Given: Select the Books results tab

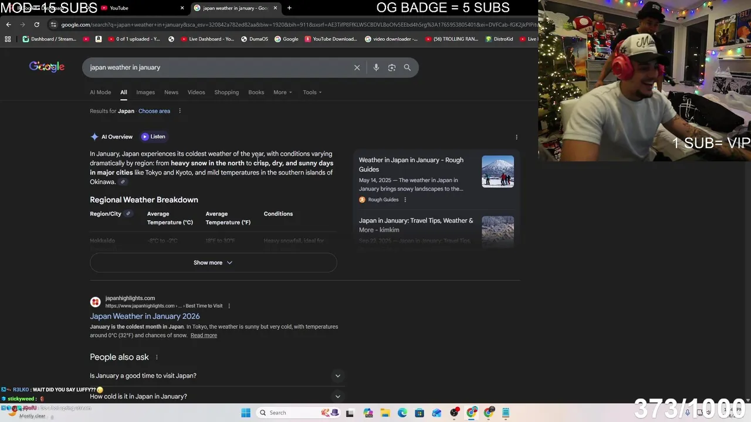Looking at the screenshot, I should coord(256,92).
